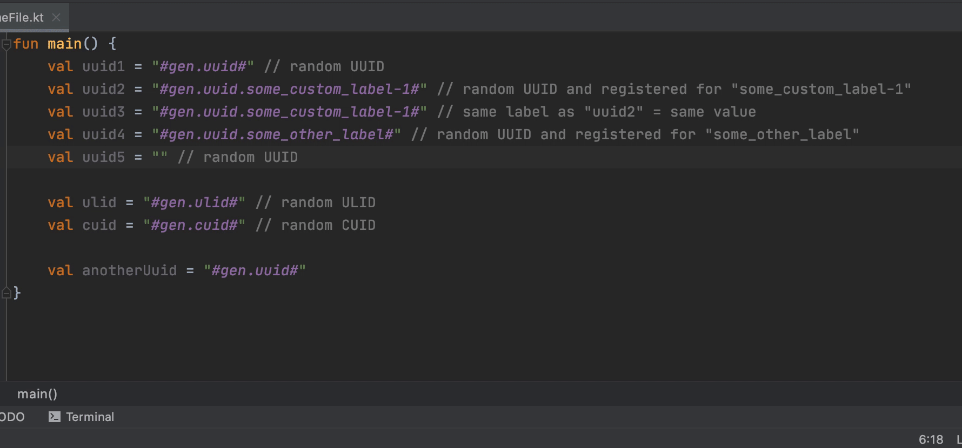This screenshot has height=448, width=962.
Task: Click the "#gen.ulid#" string literal
Action: click(x=194, y=202)
